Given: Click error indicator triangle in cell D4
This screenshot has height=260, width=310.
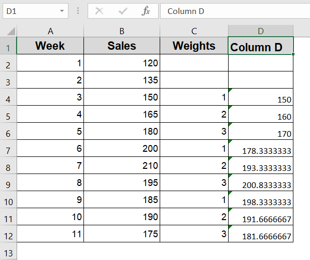Looking at the screenshot, I should point(230,90).
